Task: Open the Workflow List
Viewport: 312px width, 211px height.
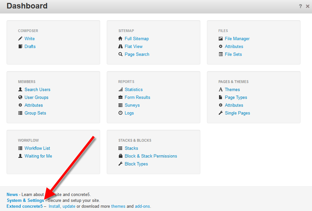Action: coord(37,148)
